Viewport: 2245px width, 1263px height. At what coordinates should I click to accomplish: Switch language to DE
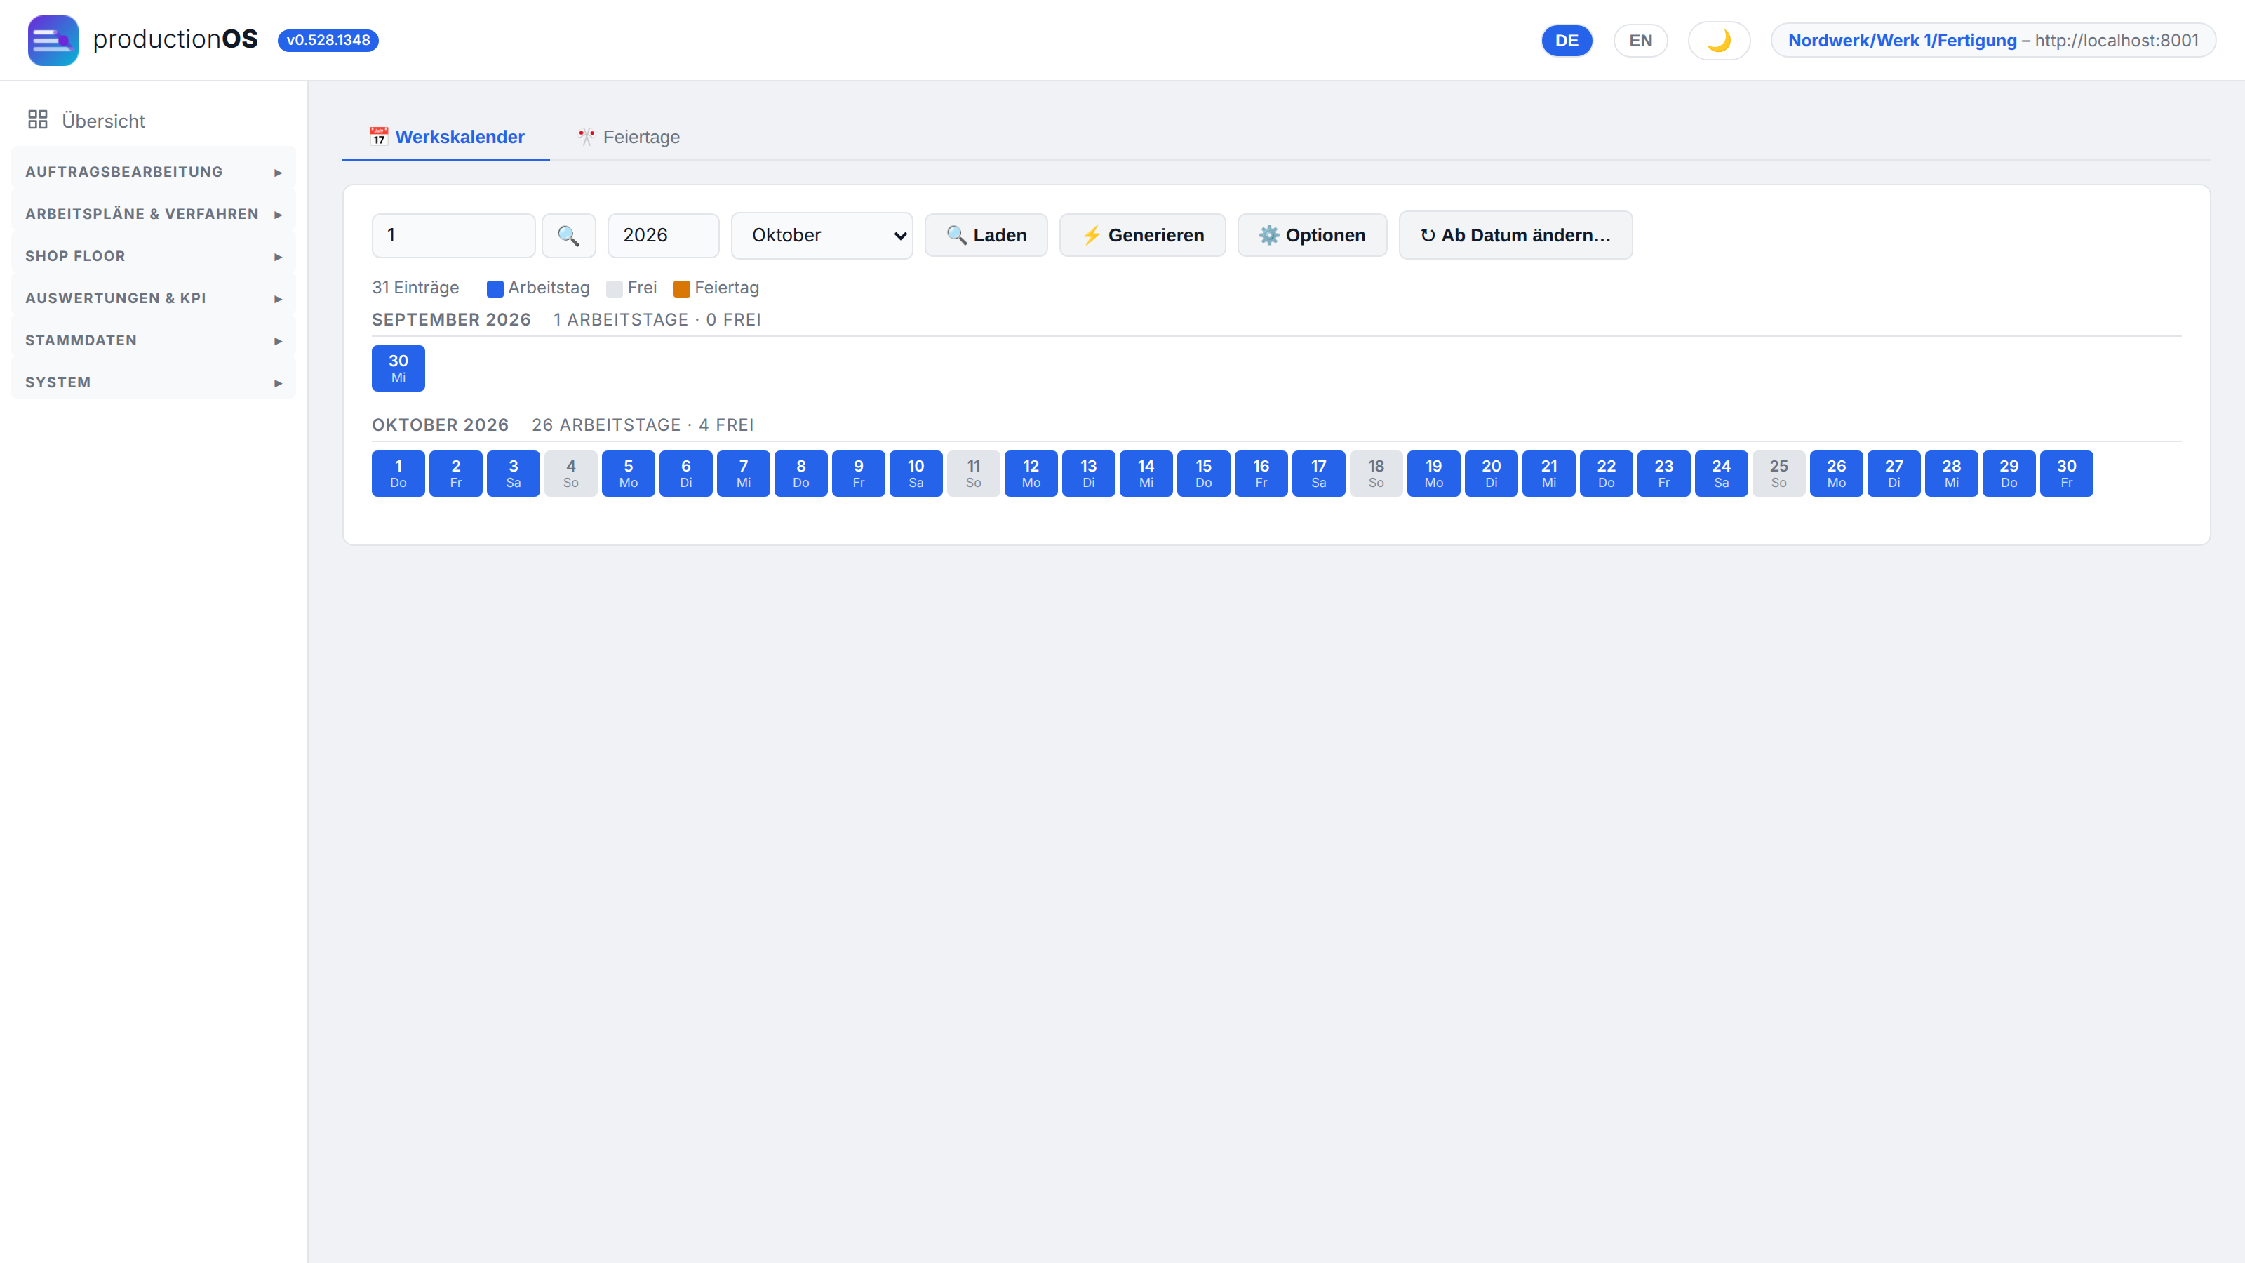1567,40
